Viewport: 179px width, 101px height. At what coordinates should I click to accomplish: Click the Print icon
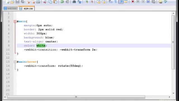[38, 2]
